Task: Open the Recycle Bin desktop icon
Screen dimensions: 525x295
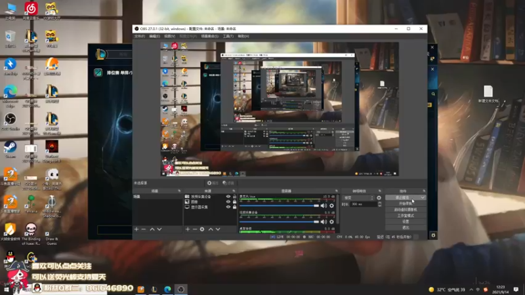Action: tap(10, 39)
